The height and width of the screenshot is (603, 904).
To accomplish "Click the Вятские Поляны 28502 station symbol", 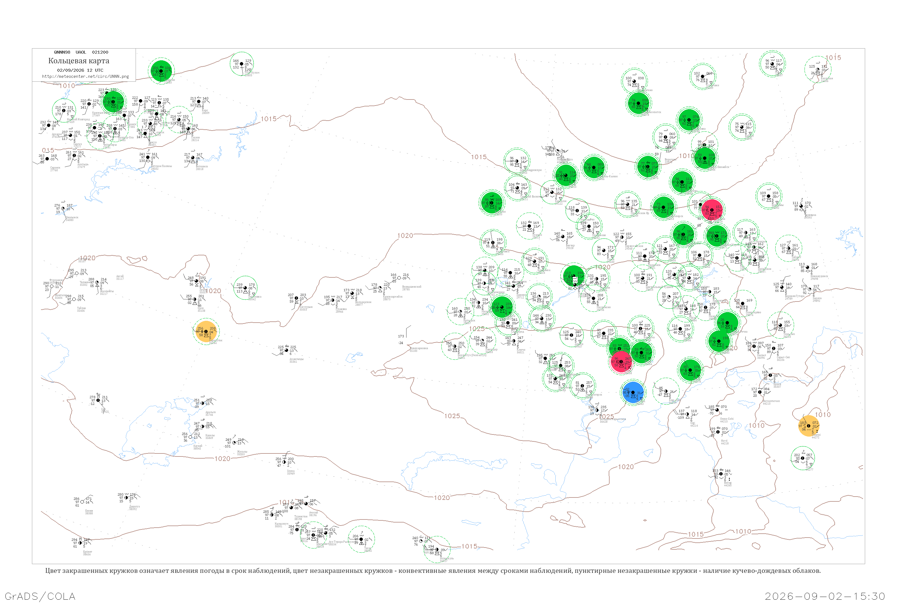I will 148,157.
